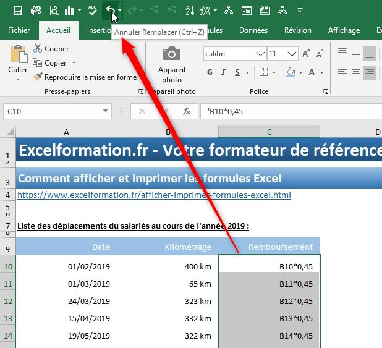Open the excelformation.fr hyperlink in cell A4
Image resolution: width=382 pixels, height=348 pixels.
[154, 195]
